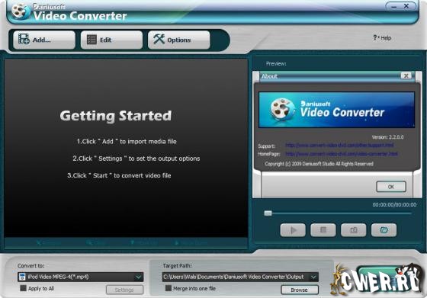Click the 00:00:00/00:00:00 time readout
Viewport: 427px width, 298px height.
[x=394, y=205]
